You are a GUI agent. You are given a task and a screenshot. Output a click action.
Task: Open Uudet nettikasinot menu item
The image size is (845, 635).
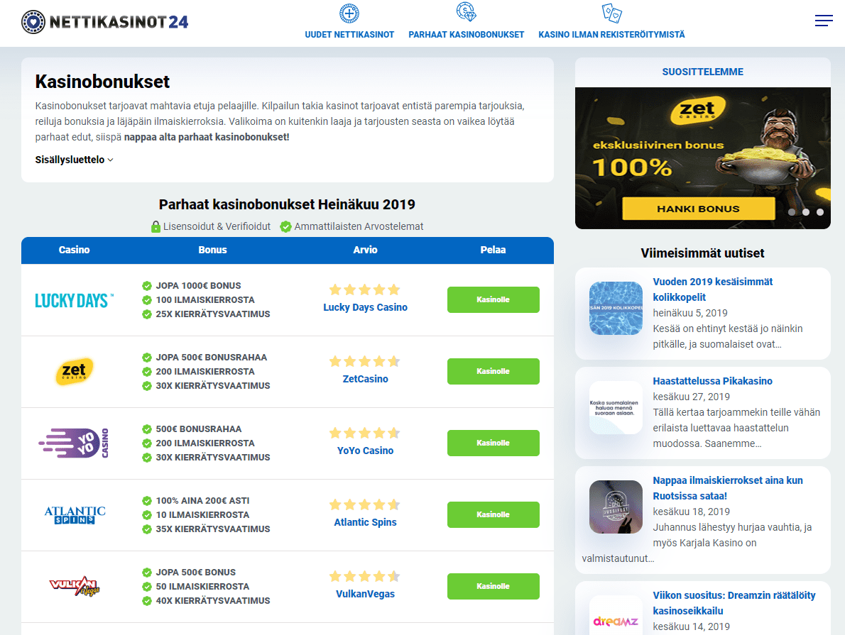[349, 35]
